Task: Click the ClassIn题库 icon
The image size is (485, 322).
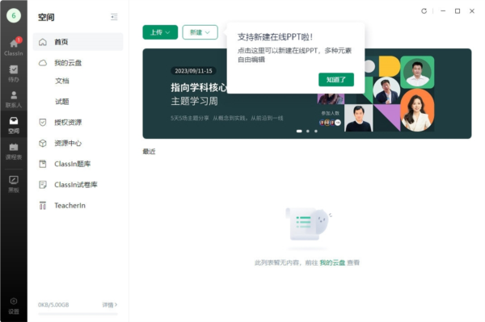Action: point(43,164)
